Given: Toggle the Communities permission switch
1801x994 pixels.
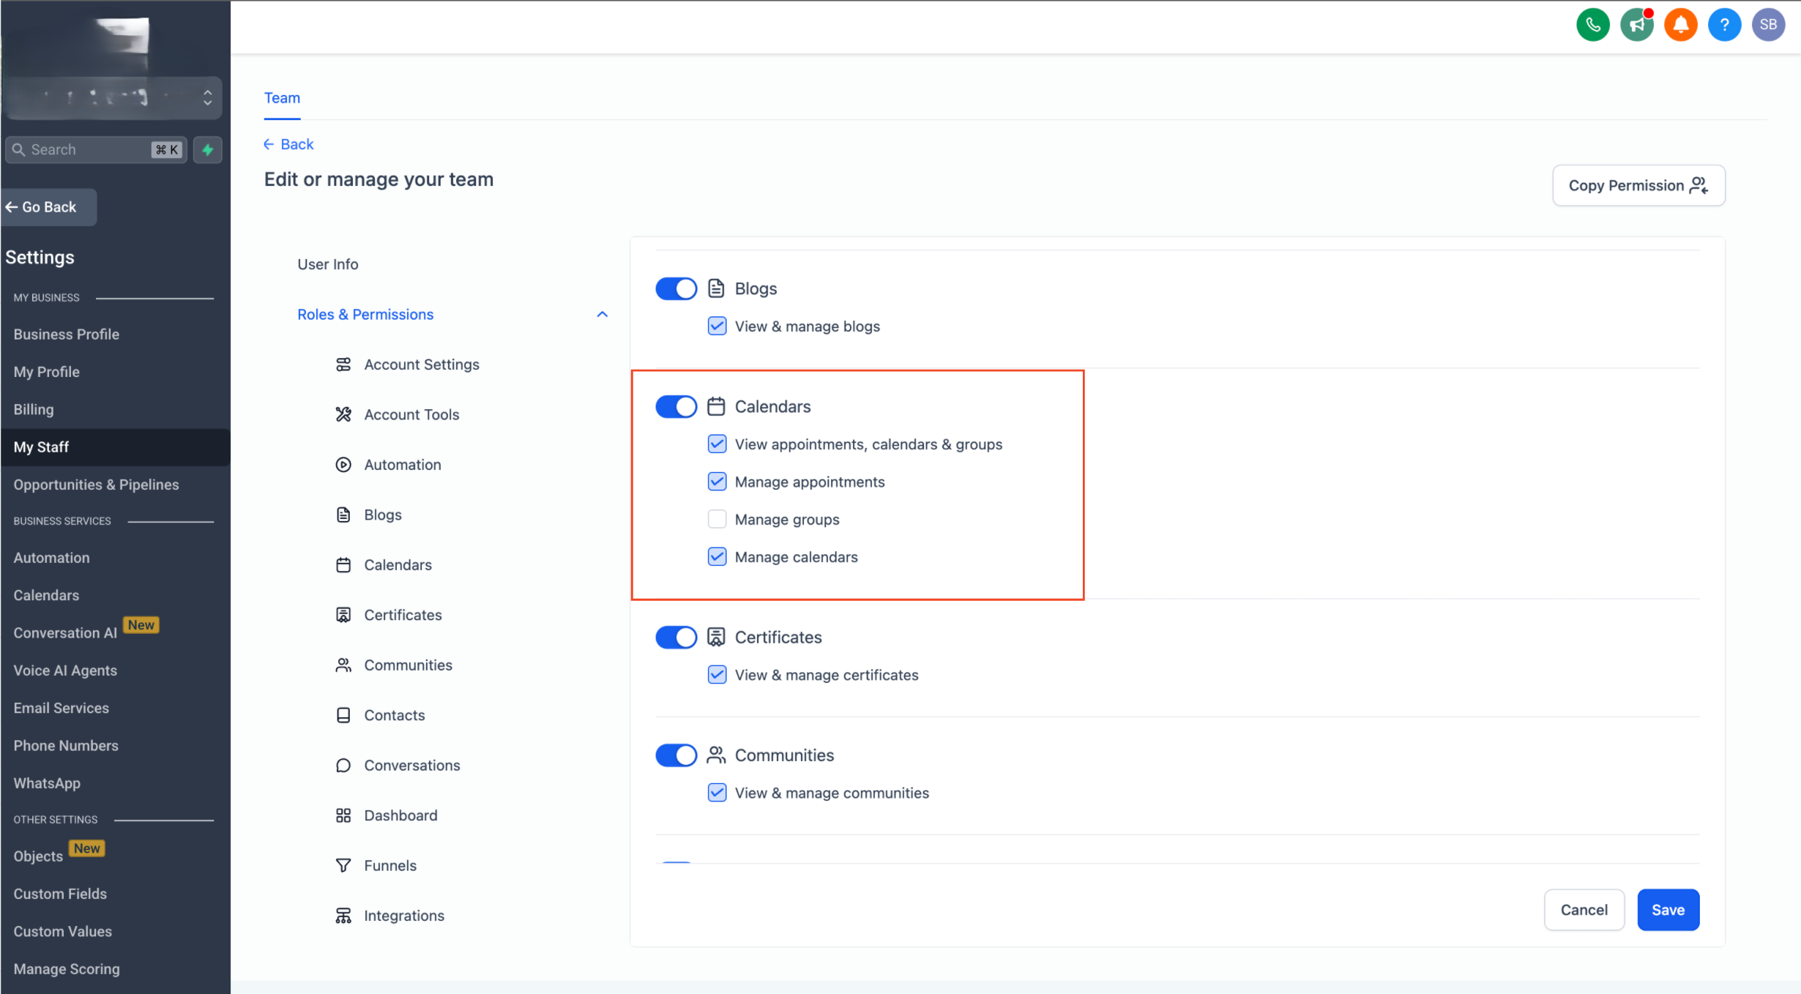Looking at the screenshot, I should [x=676, y=755].
